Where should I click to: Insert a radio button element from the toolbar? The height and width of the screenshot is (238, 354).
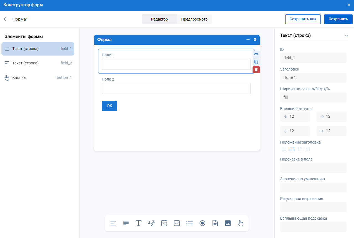click(x=202, y=223)
